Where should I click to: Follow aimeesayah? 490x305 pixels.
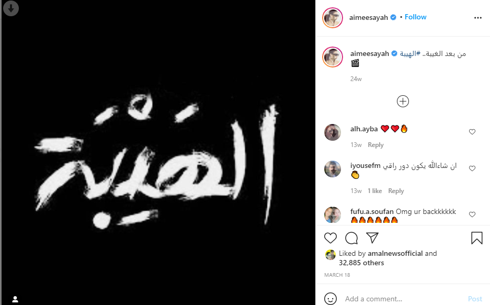[415, 17]
